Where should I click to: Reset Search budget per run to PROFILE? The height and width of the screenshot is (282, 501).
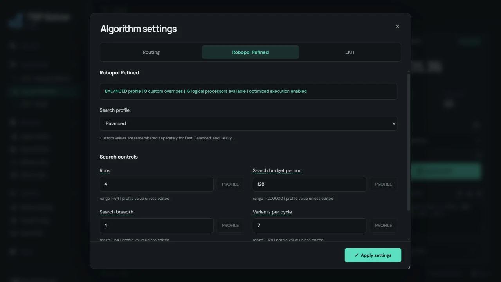tap(384, 184)
